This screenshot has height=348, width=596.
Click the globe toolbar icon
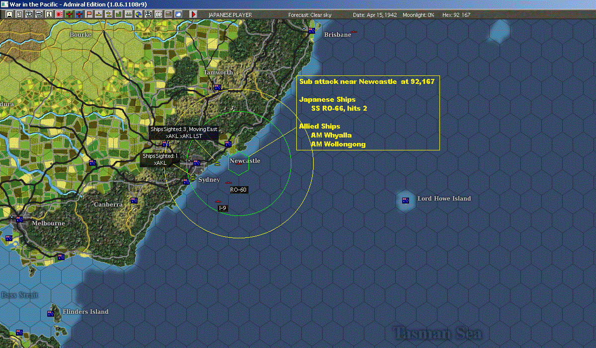[138, 14]
